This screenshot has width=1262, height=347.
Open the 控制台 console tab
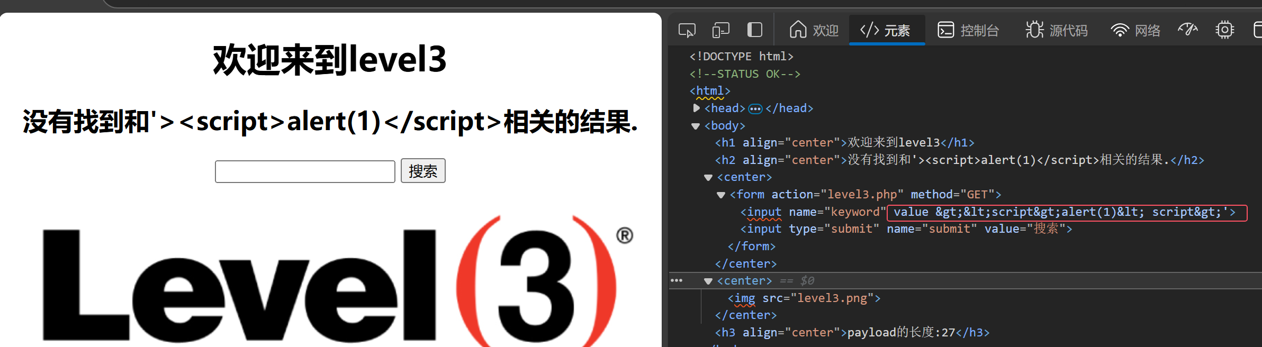pos(968,30)
